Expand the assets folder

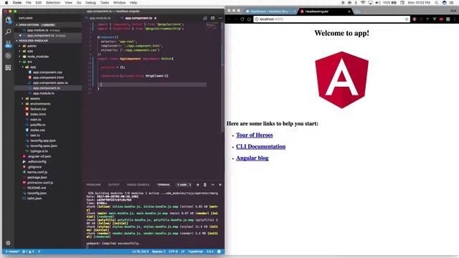(x=35, y=99)
